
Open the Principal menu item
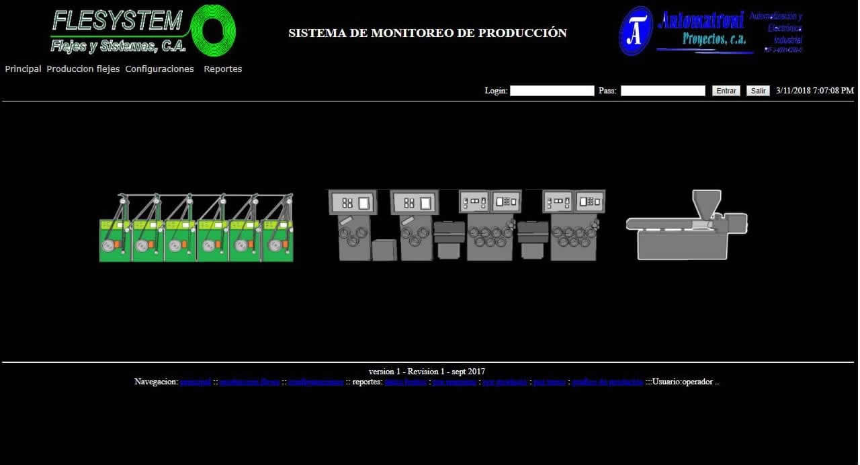point(22,69)
